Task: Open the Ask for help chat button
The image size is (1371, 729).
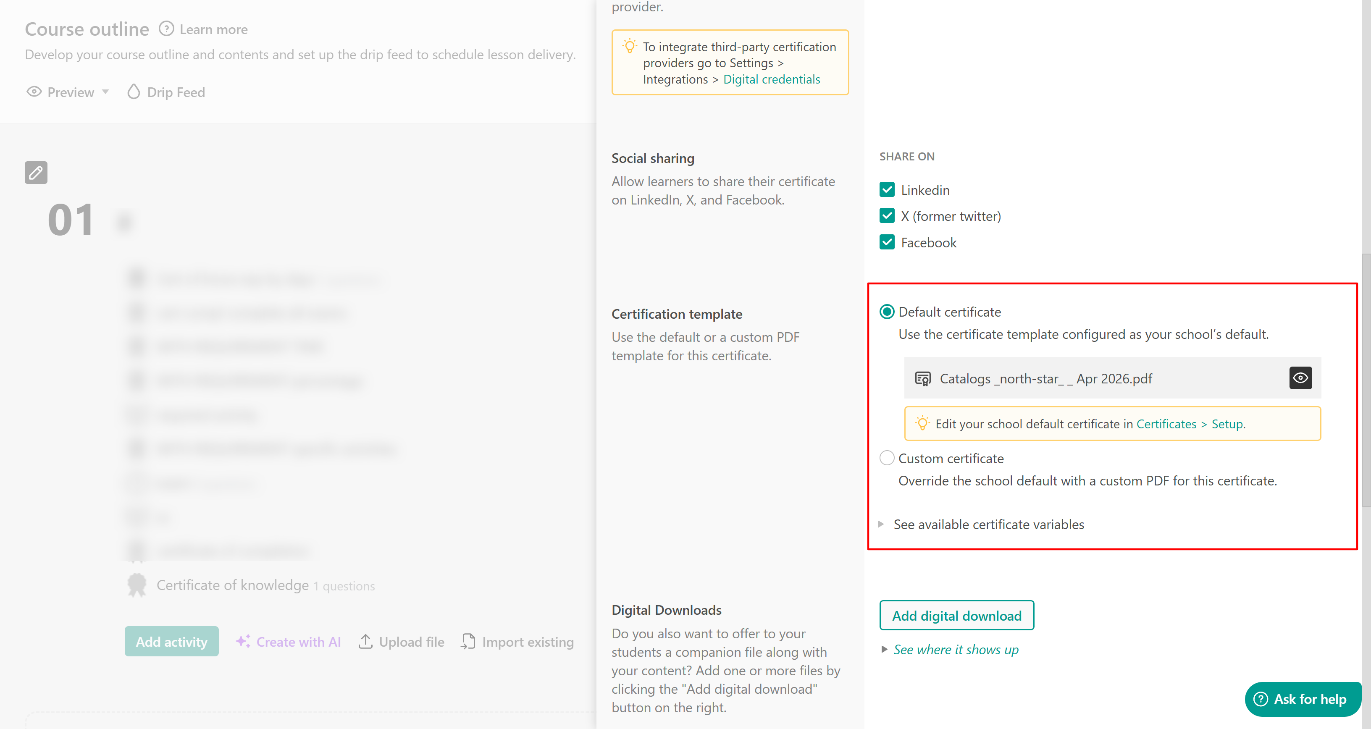Action: point(1303,699)
